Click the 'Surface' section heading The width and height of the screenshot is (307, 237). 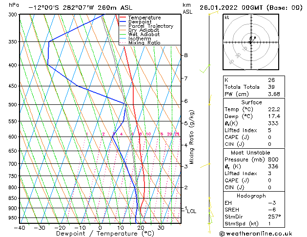point(251,102)
